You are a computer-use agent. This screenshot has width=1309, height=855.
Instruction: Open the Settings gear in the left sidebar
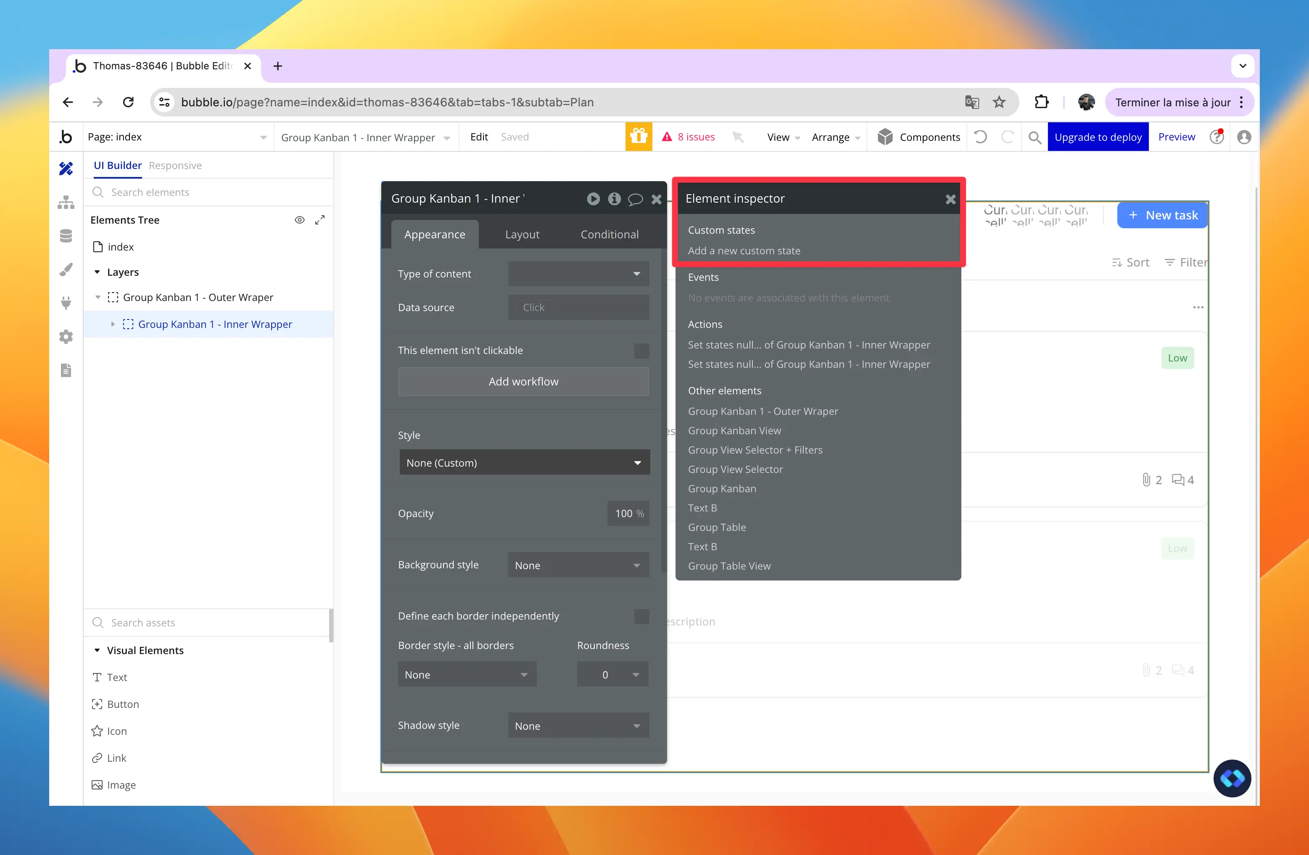point(66,337)
